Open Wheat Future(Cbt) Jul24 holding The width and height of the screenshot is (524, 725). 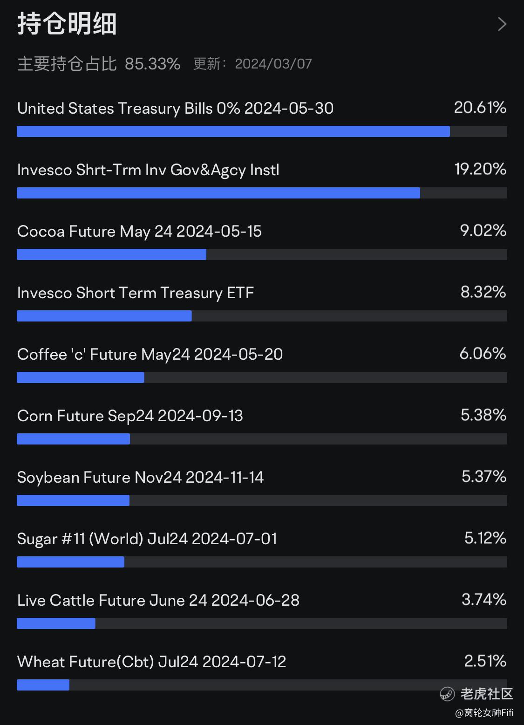151,662
